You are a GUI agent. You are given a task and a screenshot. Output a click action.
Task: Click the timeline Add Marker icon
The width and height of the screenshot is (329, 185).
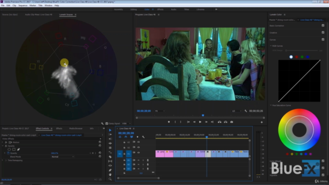pos(137,137)
